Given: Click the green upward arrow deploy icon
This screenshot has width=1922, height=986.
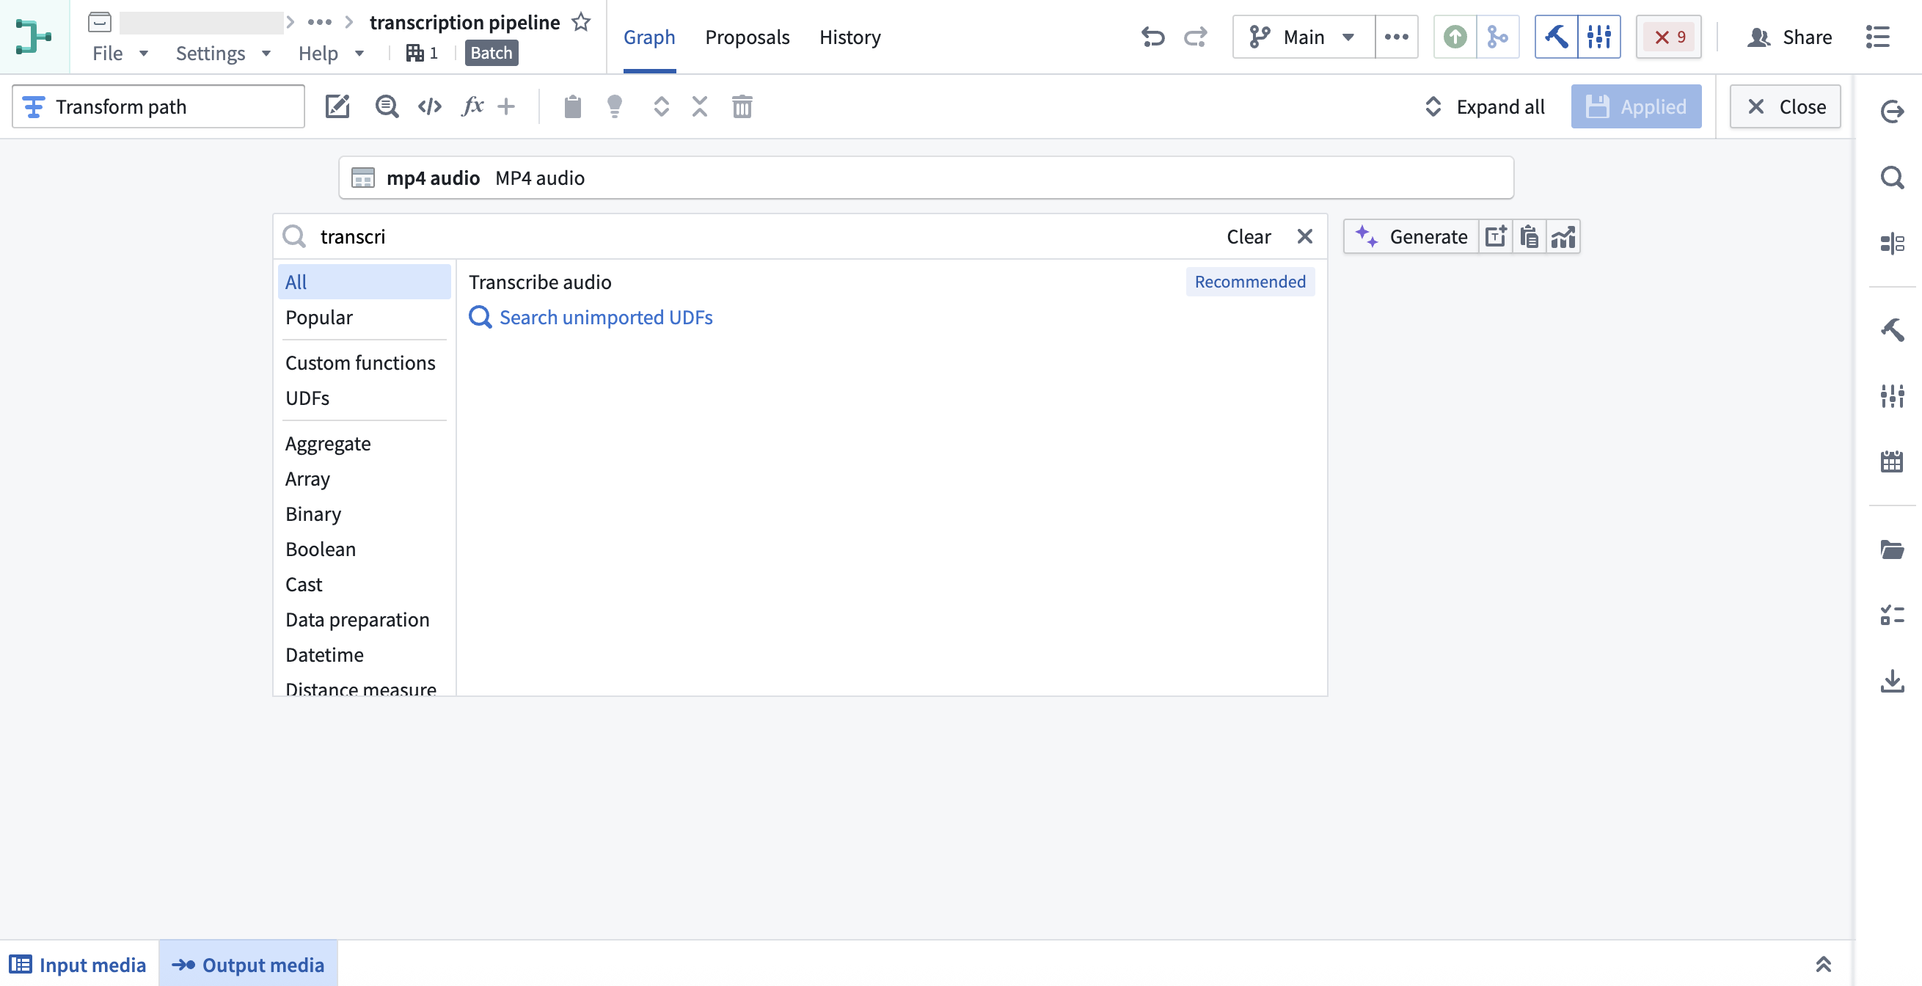Looking at the screenshot, I should tap(1454, 37).
